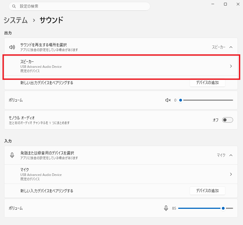Click the speaker icon beside サウンドを再生する場所を選択
This screenshot has width=243, height=225.
click(12, 47)
